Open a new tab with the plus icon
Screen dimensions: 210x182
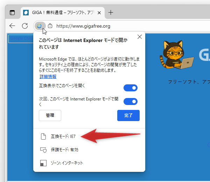111,13
